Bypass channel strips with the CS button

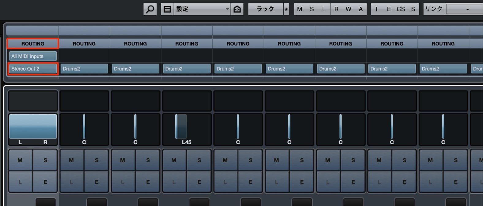(401, 9)
